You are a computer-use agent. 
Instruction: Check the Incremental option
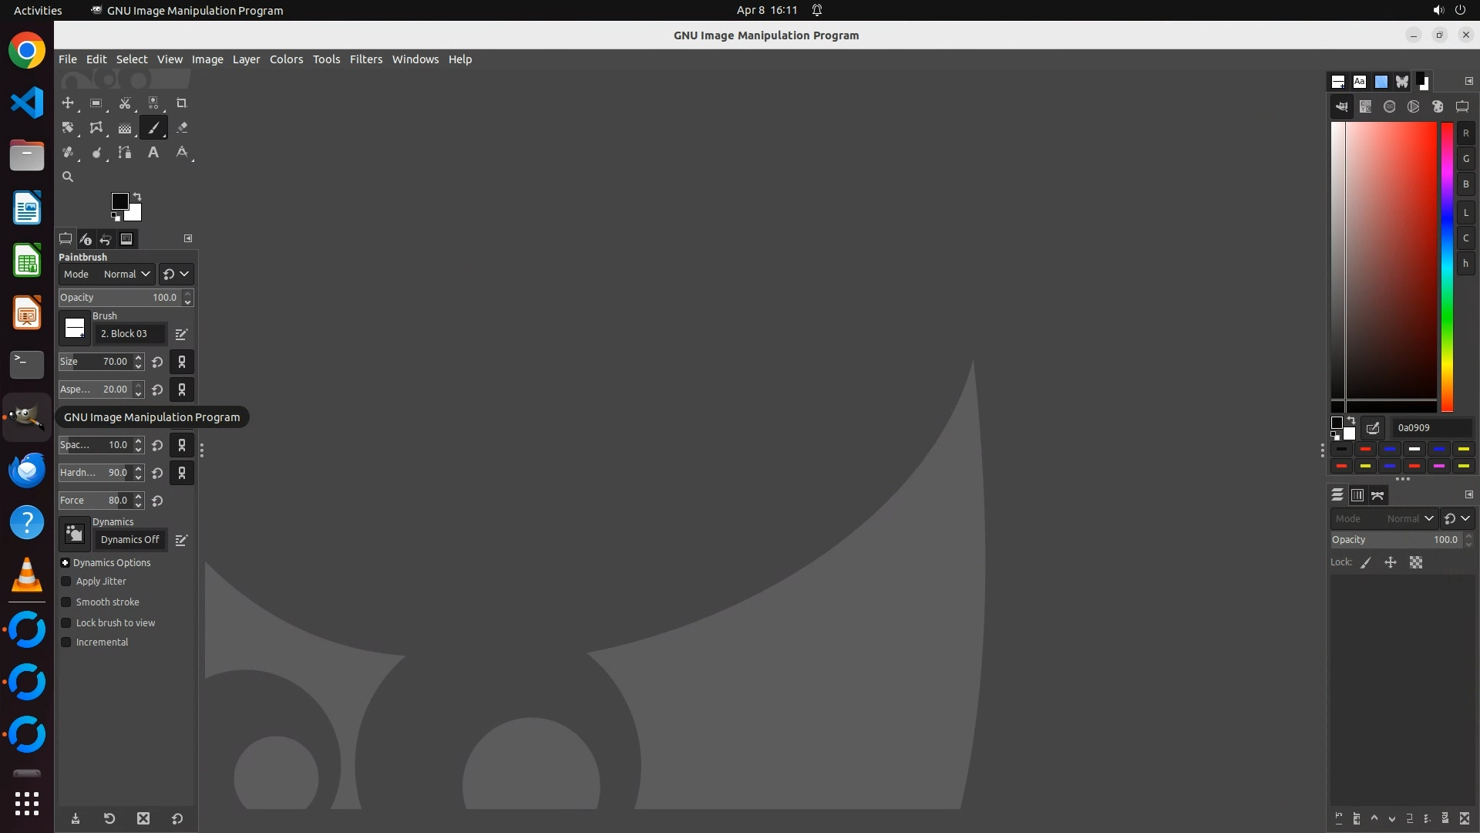[66, 642]
